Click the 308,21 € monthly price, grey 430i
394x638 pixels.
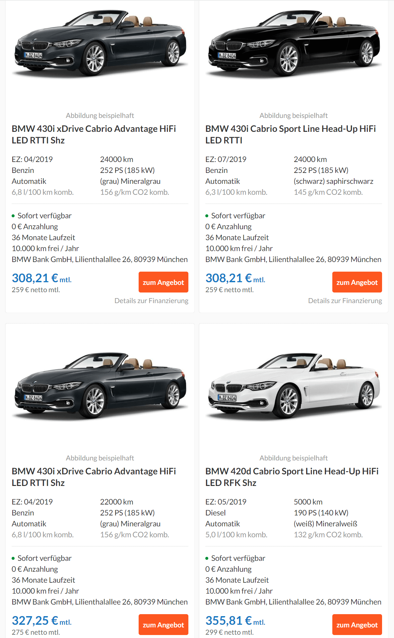pyautogui.click(x=42, y=278)
